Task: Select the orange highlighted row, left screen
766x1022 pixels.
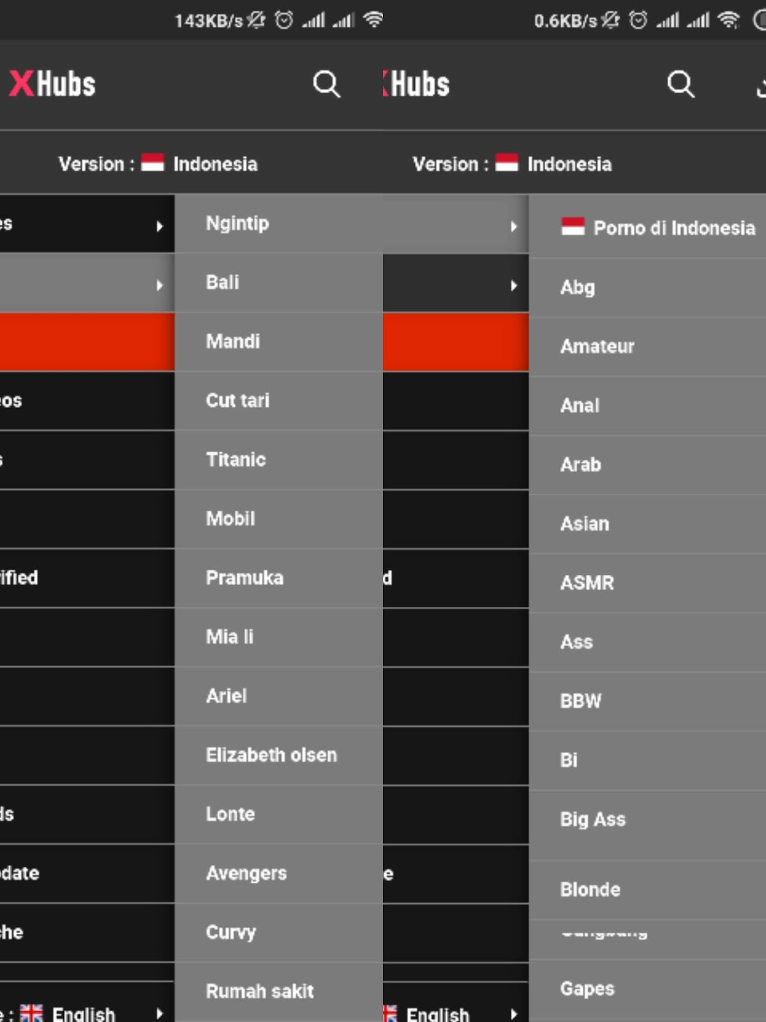Action: tap(87, 342)
